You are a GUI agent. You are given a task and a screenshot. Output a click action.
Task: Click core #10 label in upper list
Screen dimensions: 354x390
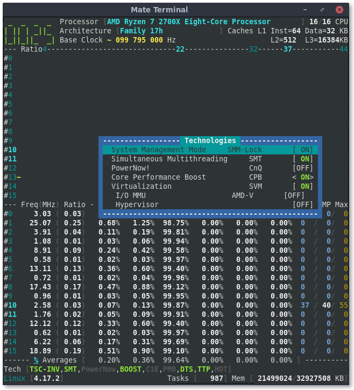click(10, 150)
